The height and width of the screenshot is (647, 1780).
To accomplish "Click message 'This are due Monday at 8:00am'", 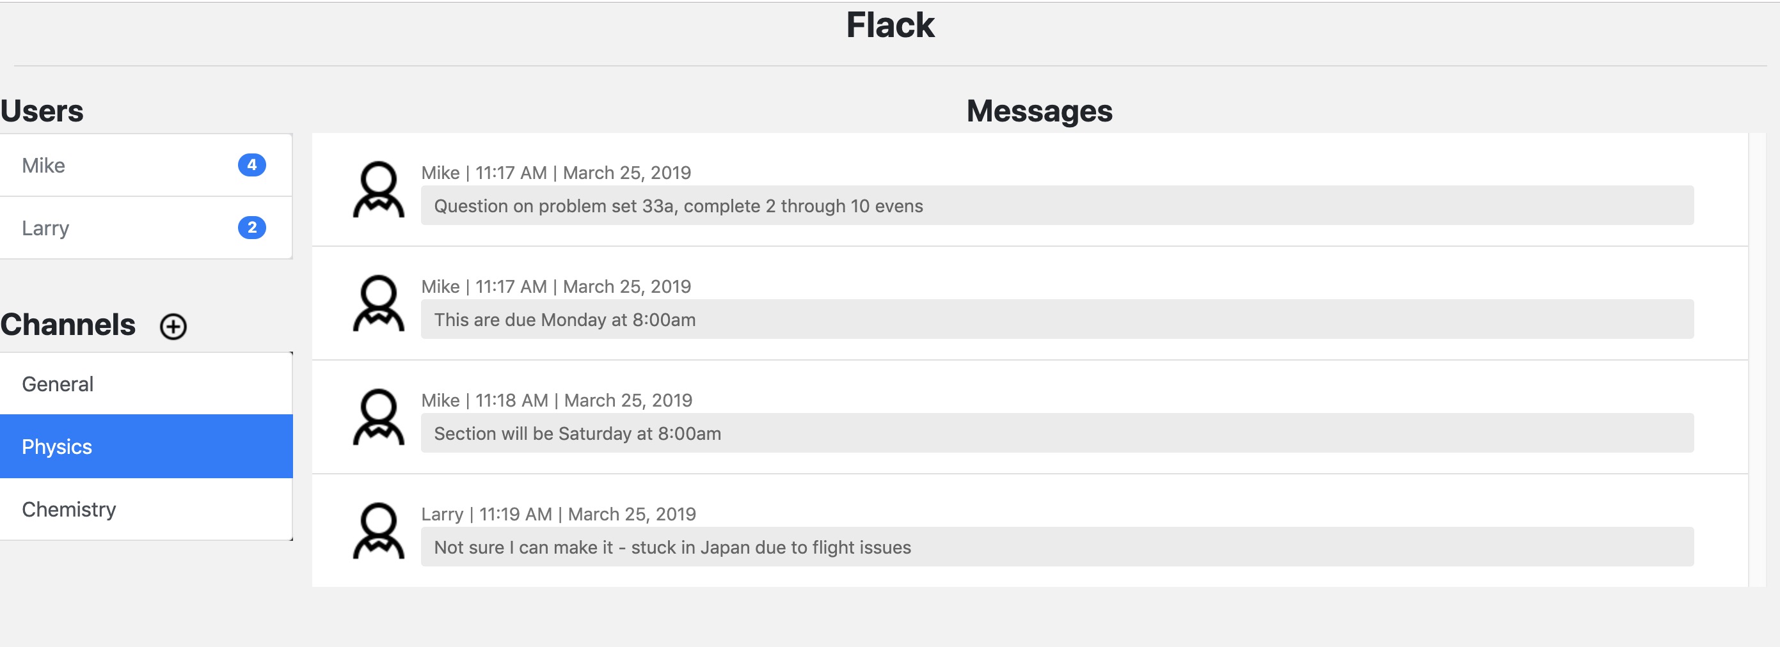I will coord(564,320).
